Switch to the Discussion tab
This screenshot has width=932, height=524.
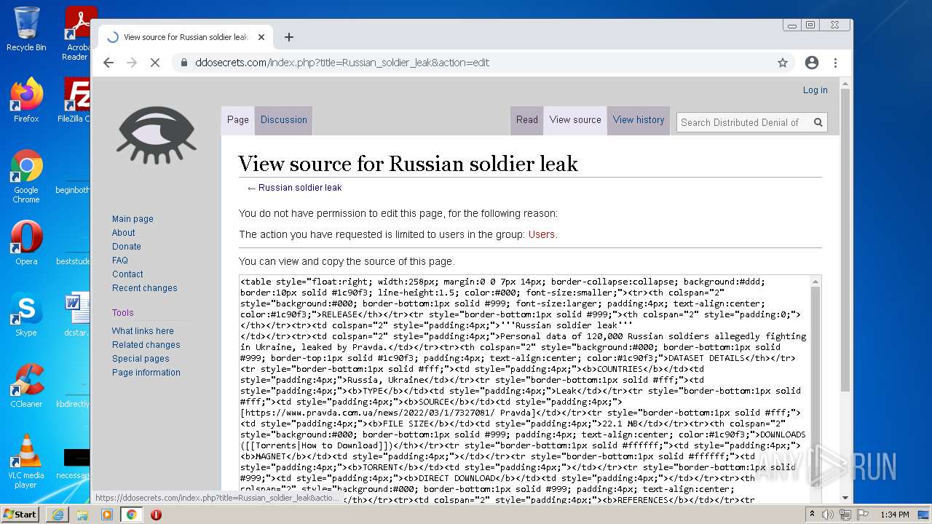tap(284, 120)
